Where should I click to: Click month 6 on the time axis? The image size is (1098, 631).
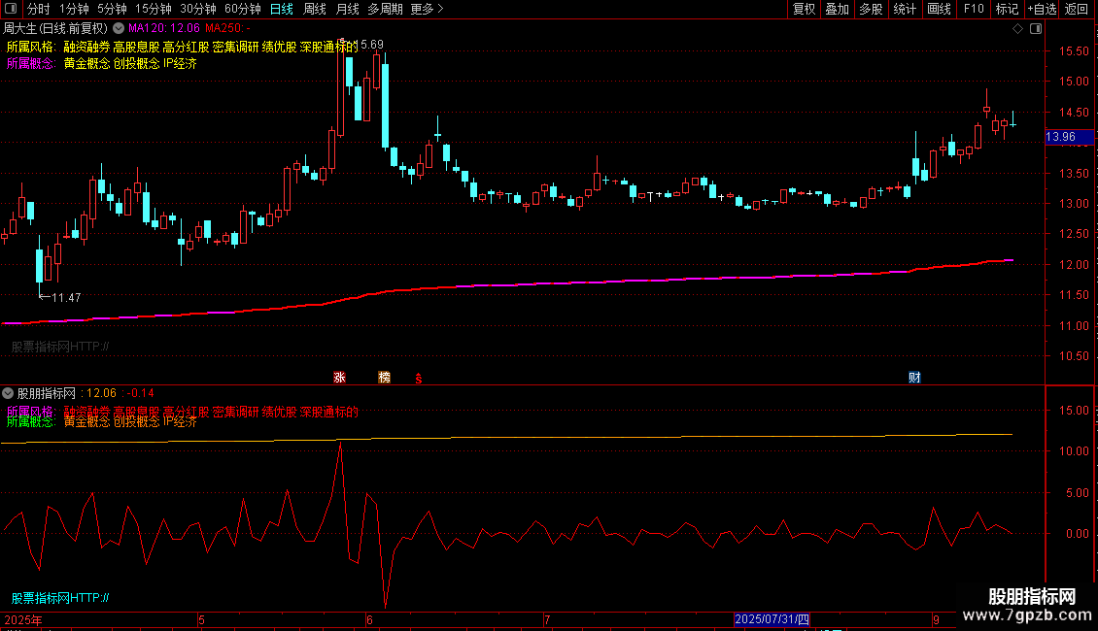[370, 619]
